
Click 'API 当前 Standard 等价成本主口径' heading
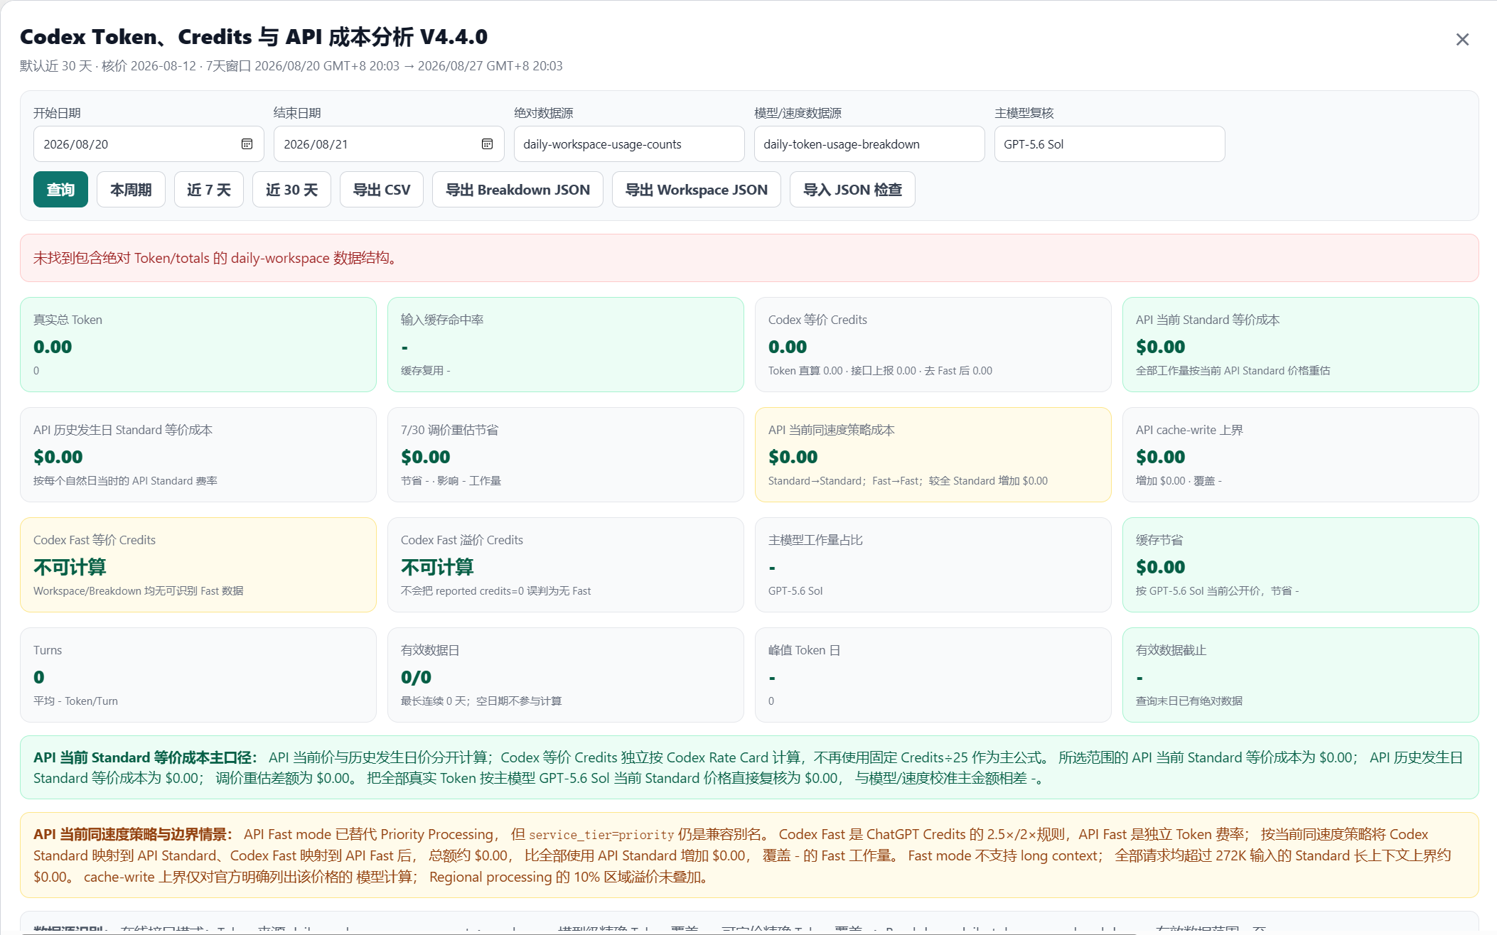tap(145, 757)
